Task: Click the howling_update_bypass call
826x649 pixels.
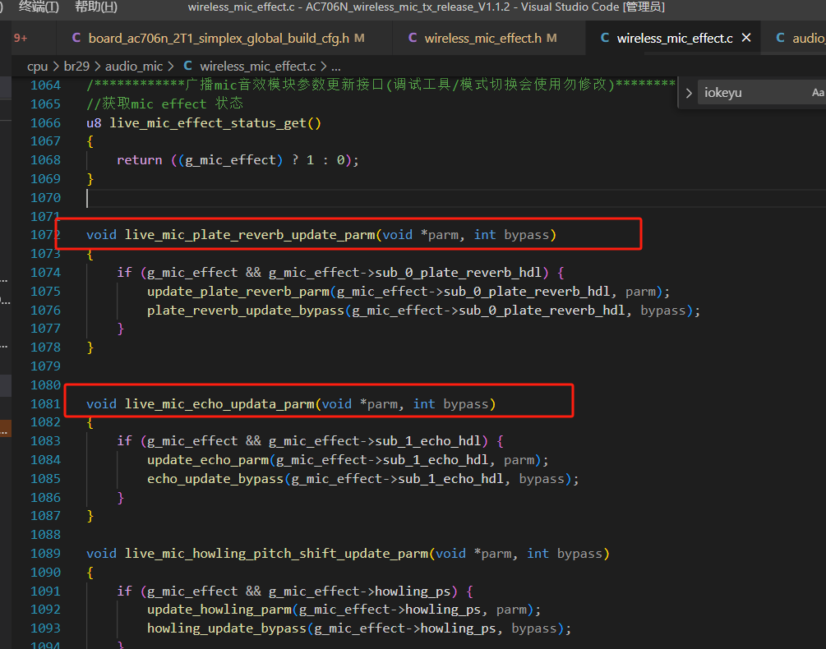Action: tap(227, 628)
